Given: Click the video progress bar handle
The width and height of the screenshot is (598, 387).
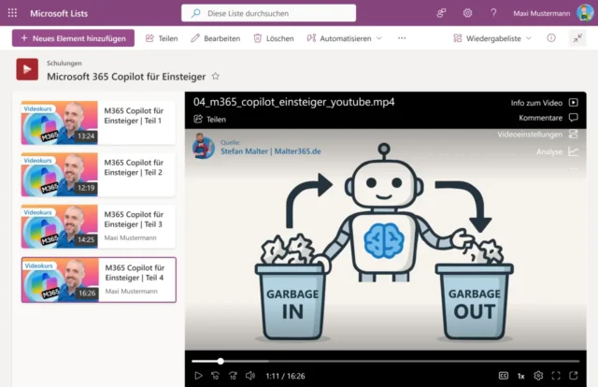Looking at the screenshot, I should pyautogui.click(x=221, y=361).
